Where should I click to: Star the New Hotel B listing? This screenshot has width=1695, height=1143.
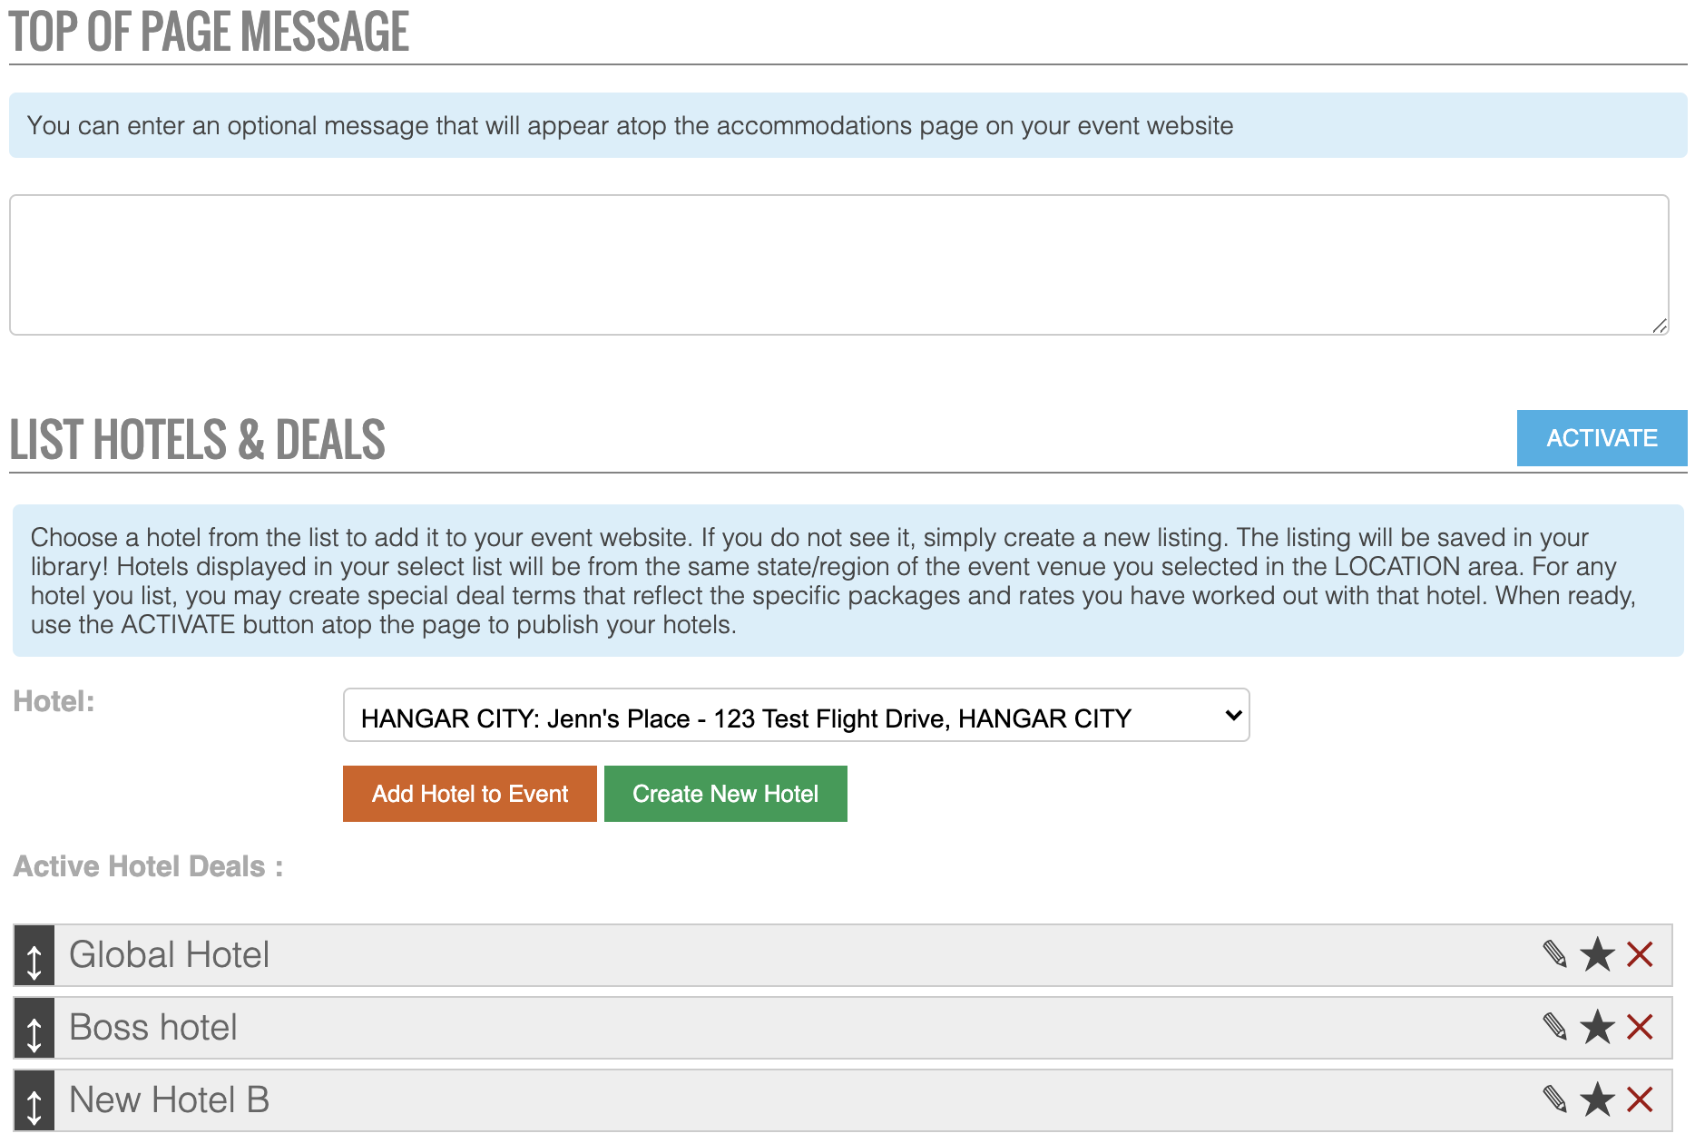1597,1099
